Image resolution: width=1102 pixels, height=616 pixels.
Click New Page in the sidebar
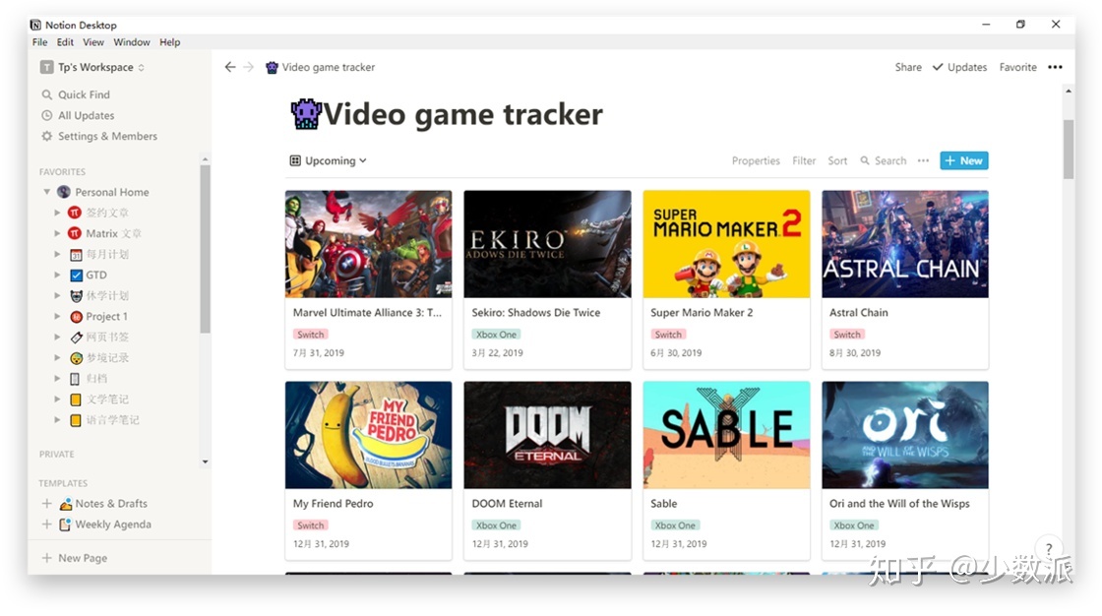(x=75, y=558)
